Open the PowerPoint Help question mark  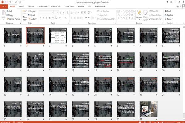pos(167,2)
